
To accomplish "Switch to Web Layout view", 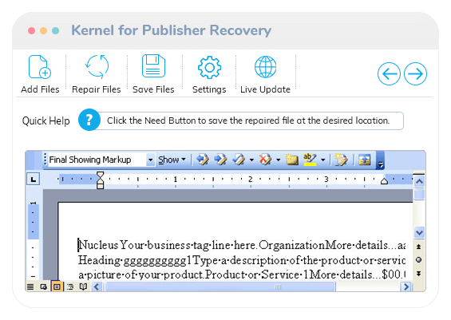I will [x=43, y=286].
